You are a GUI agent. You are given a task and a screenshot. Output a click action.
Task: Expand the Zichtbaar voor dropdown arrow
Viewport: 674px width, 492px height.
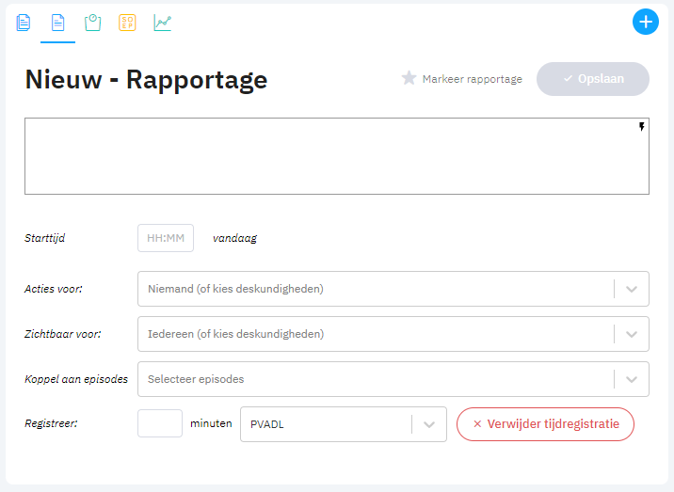tap(632, 334)
